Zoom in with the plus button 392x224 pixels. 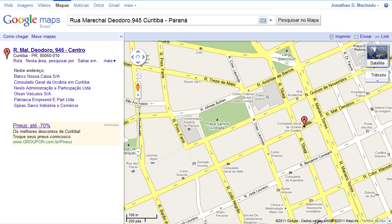[x=138, y=95]
